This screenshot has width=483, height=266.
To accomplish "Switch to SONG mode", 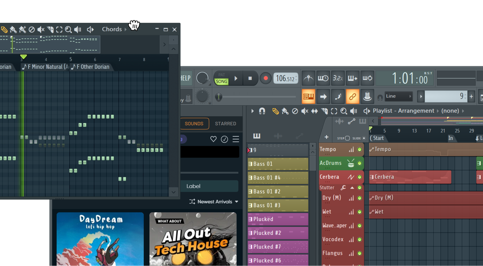I will click(221, 81).
